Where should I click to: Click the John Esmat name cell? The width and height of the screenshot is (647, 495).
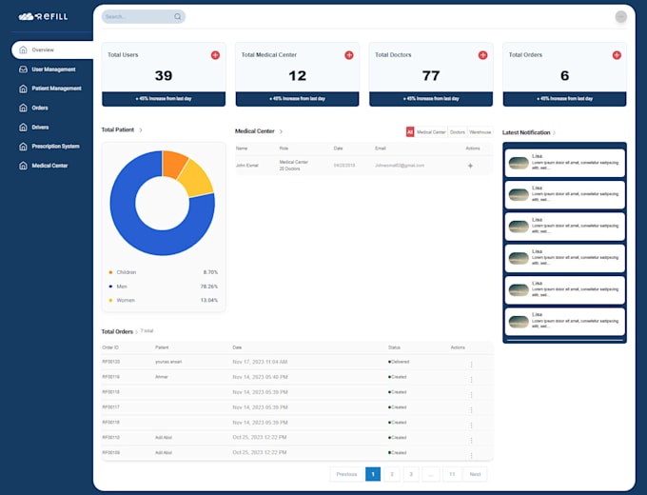point(246,166)
